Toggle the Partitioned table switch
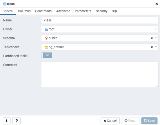Viewport: 160px width, 125px height. [x=47, y=55]
